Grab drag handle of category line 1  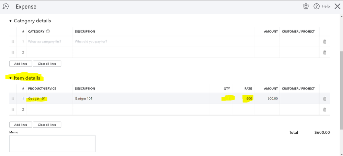click(x=13, y=41)
